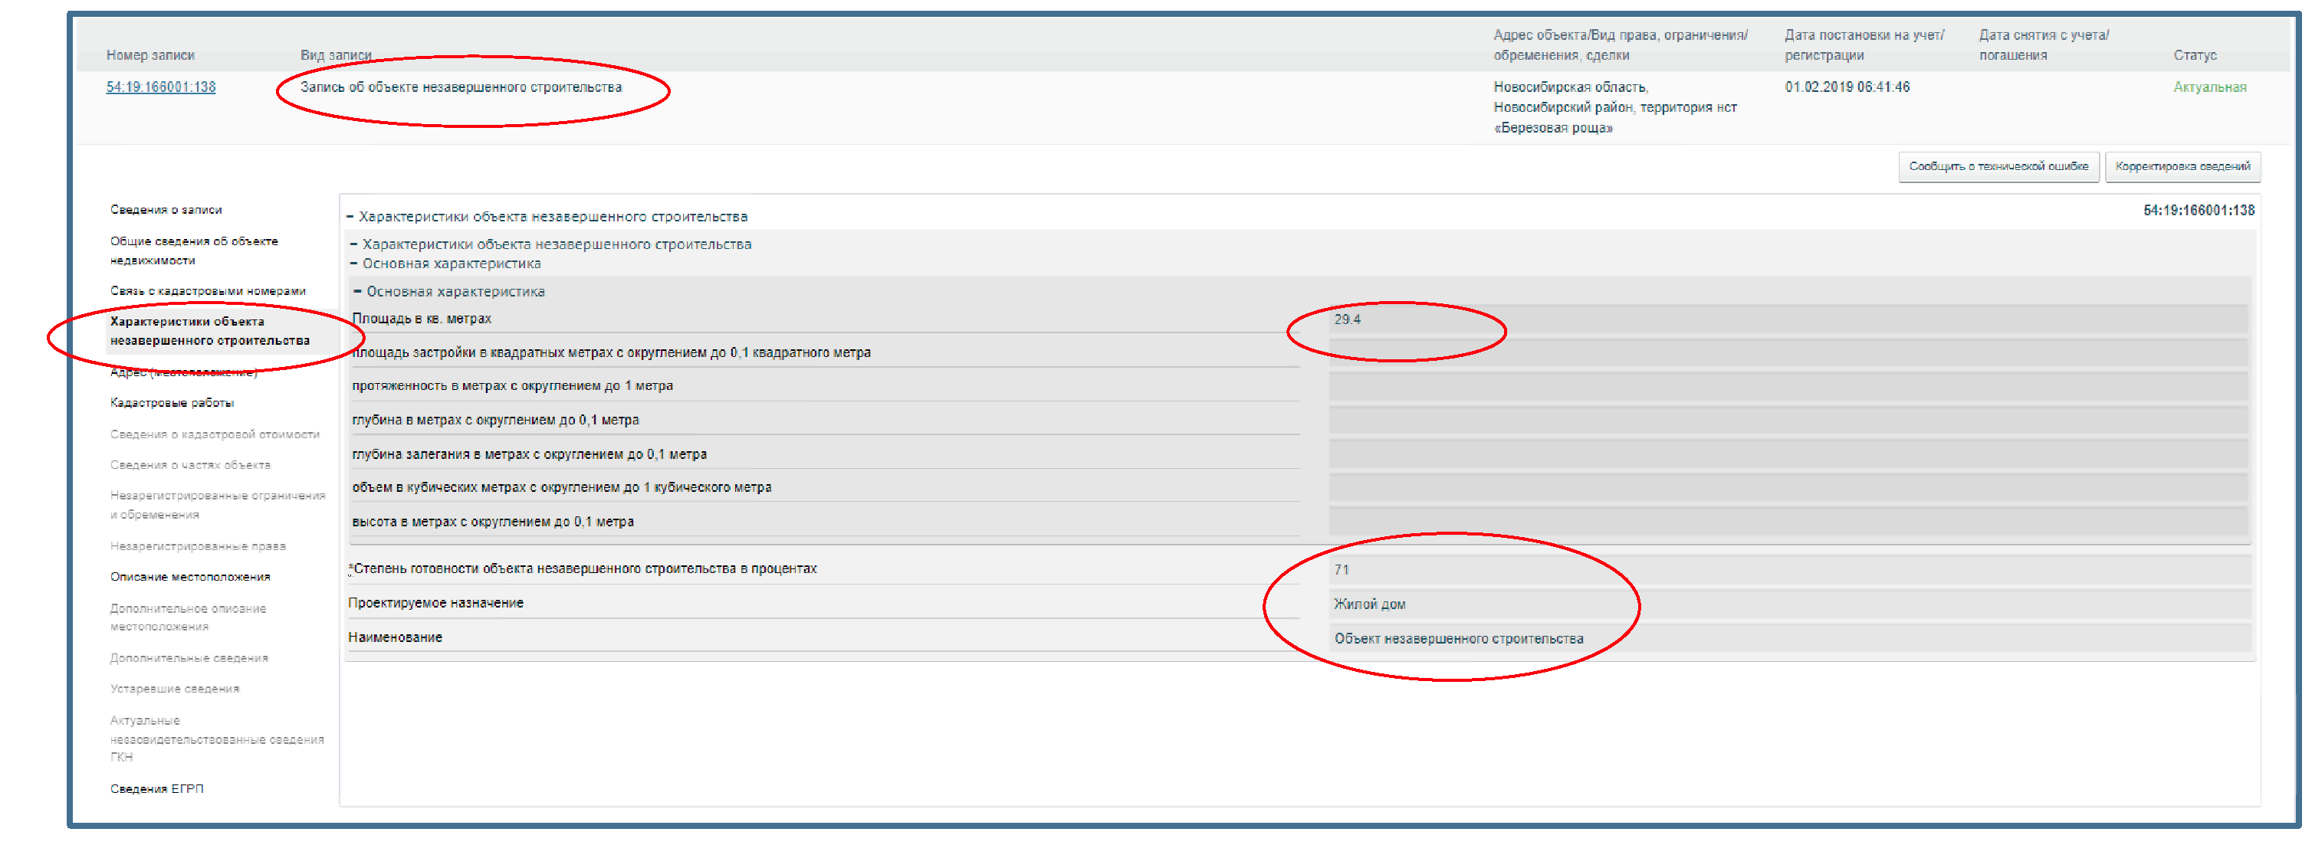The width and height of the screenshot is (2312, 845).
Task: Select 'Характеристики объекта незавершенного строительства' sidebar item
Action: point(210,331)
